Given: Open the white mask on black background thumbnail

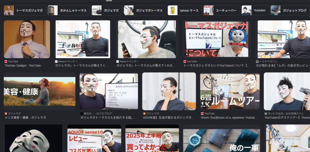Looking at the screenshot, I should coord(33,138).
